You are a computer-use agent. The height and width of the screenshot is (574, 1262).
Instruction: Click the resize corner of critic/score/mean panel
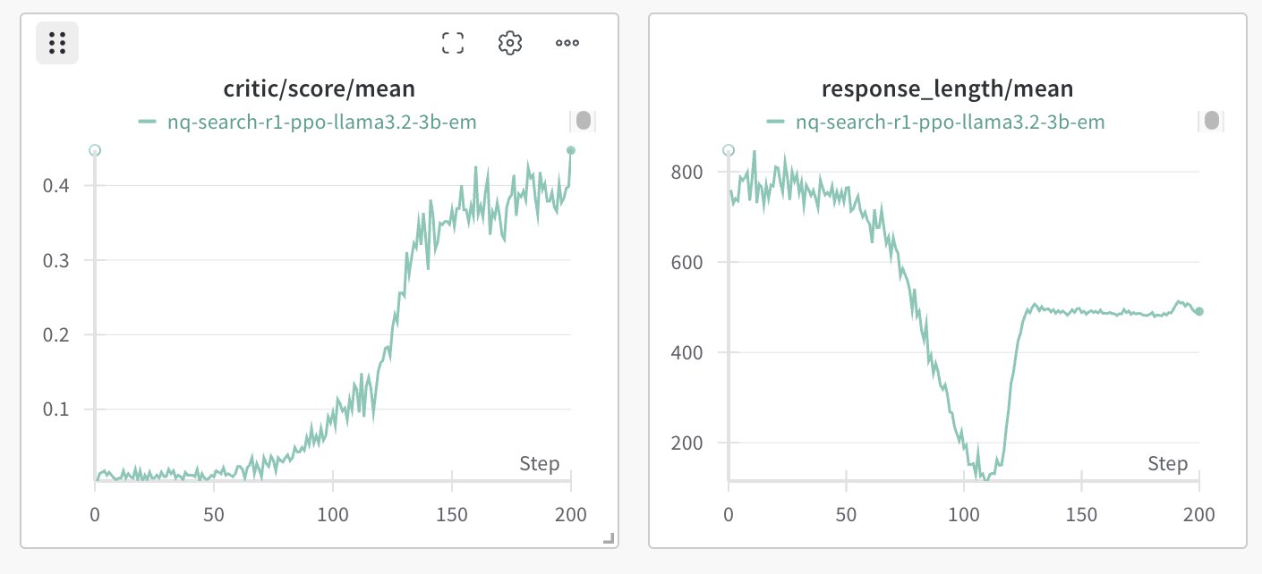609,538
